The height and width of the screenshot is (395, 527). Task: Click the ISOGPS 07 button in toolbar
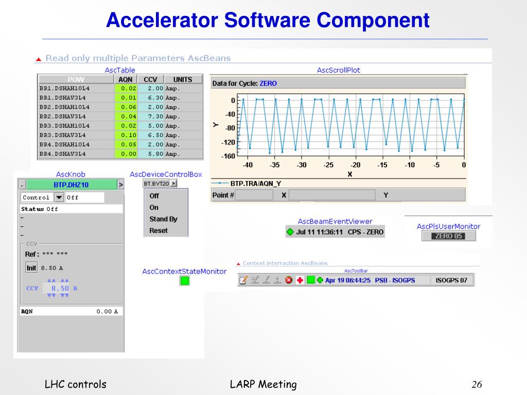(x=451, y=280)
